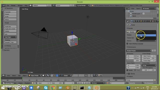Click the Smooth shading button

[7, 42]
